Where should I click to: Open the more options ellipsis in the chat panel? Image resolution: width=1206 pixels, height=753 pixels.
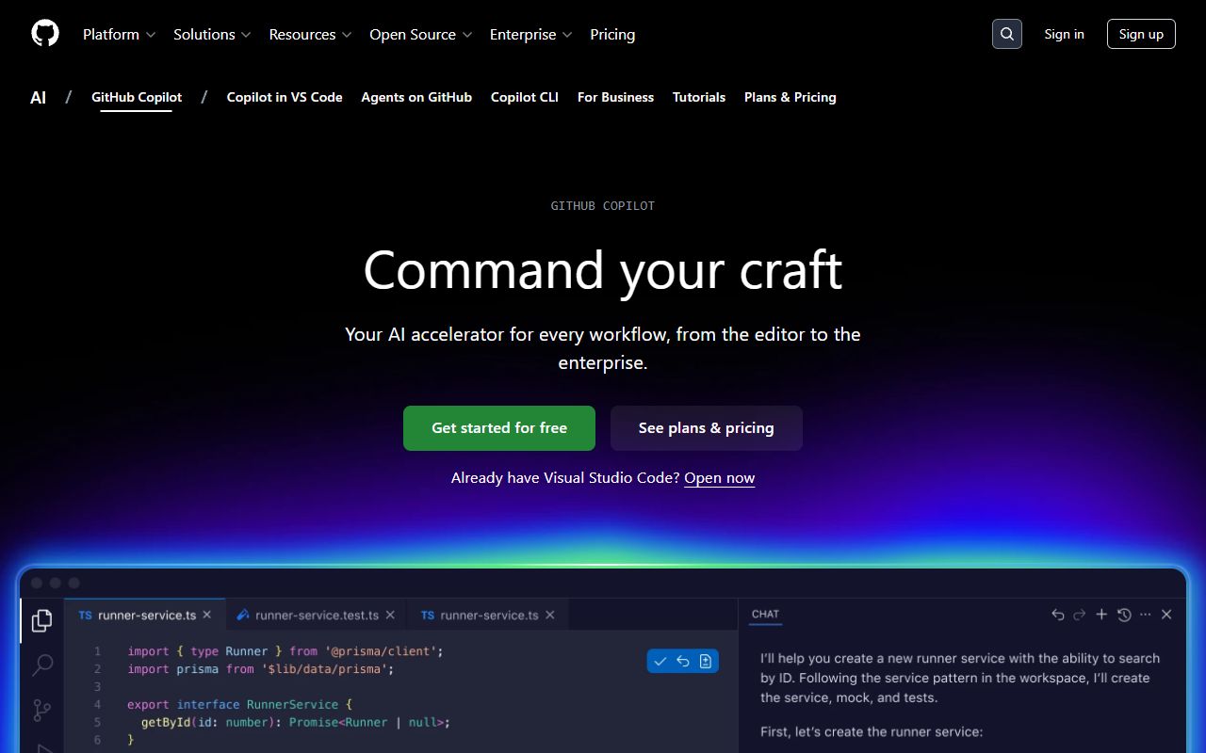1146,614
